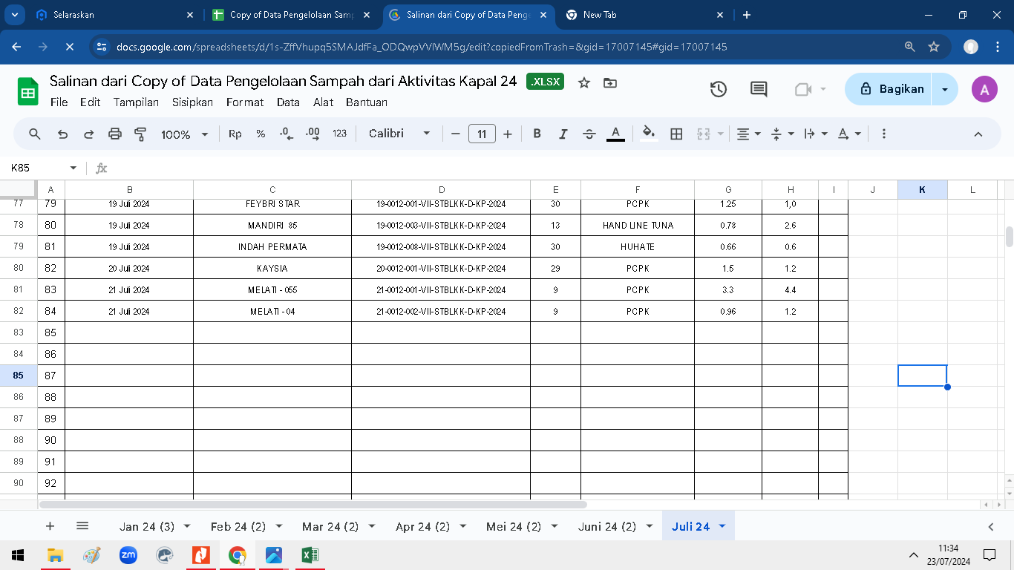This screenshot has width=1014, height=570.
Task: Open the Google account avatar
Action: coord(984,89)
